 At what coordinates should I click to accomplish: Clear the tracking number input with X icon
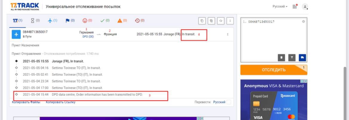coord(303,22)
